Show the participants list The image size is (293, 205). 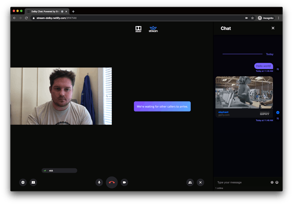tap(190, 182)
